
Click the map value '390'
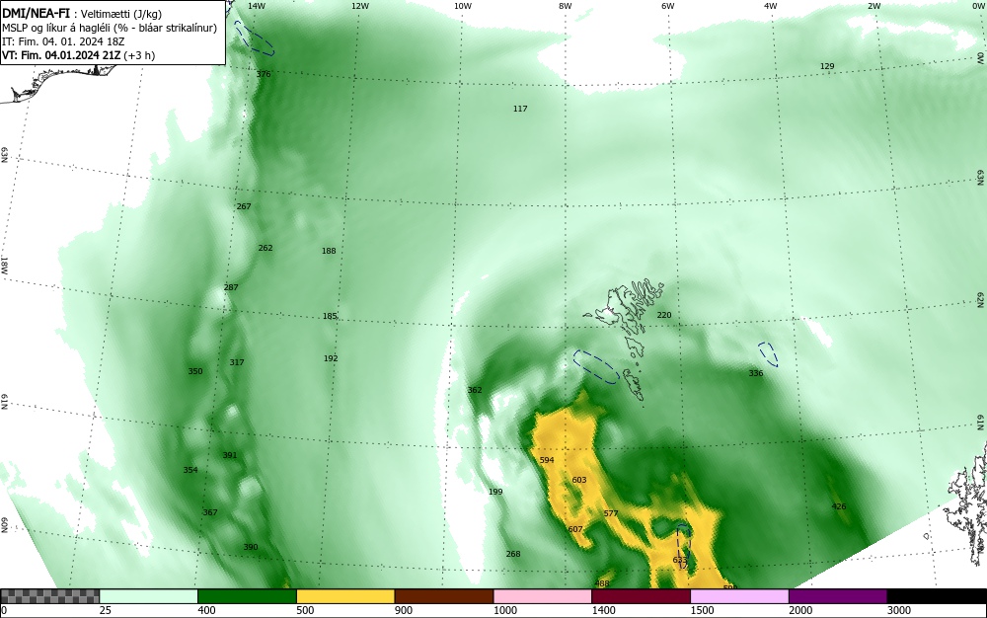(251, 548)
